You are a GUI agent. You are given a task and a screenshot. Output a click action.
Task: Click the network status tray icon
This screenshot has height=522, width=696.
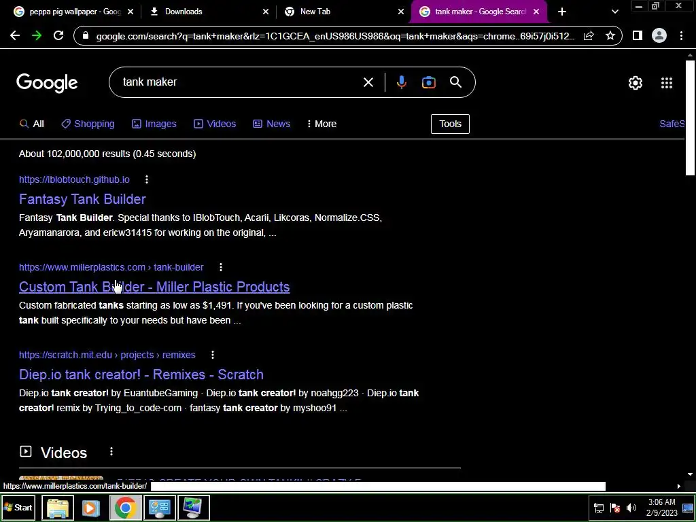(x=599, y=508)
